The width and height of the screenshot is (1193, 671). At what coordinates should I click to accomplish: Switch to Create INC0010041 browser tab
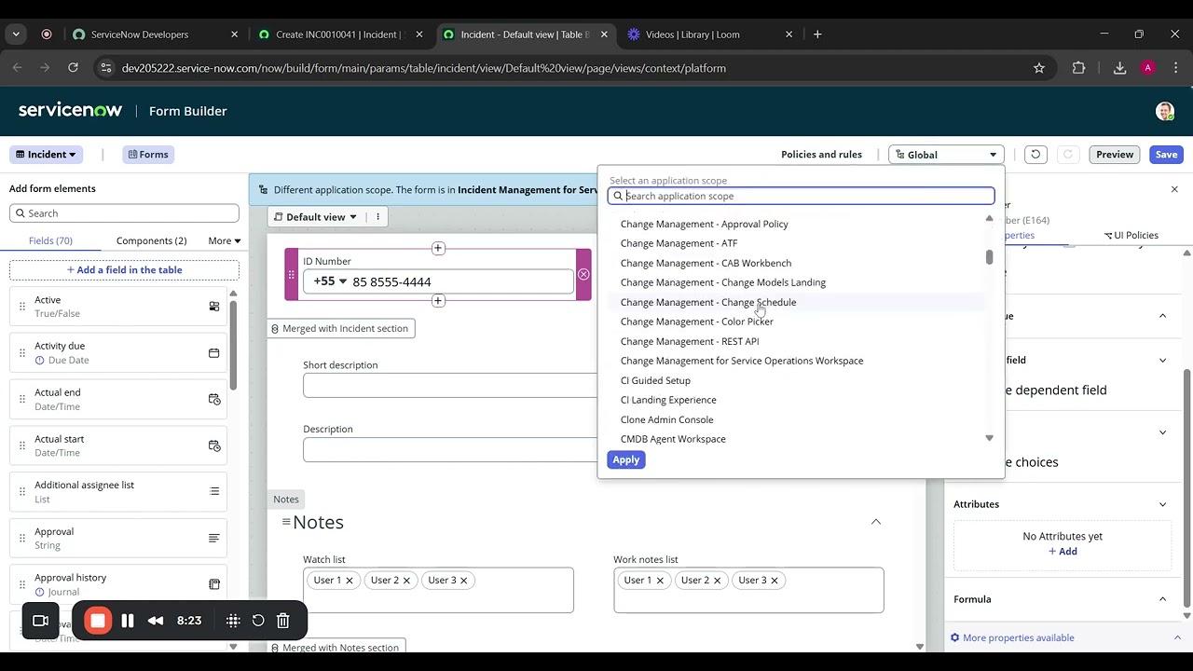point(339,34)
